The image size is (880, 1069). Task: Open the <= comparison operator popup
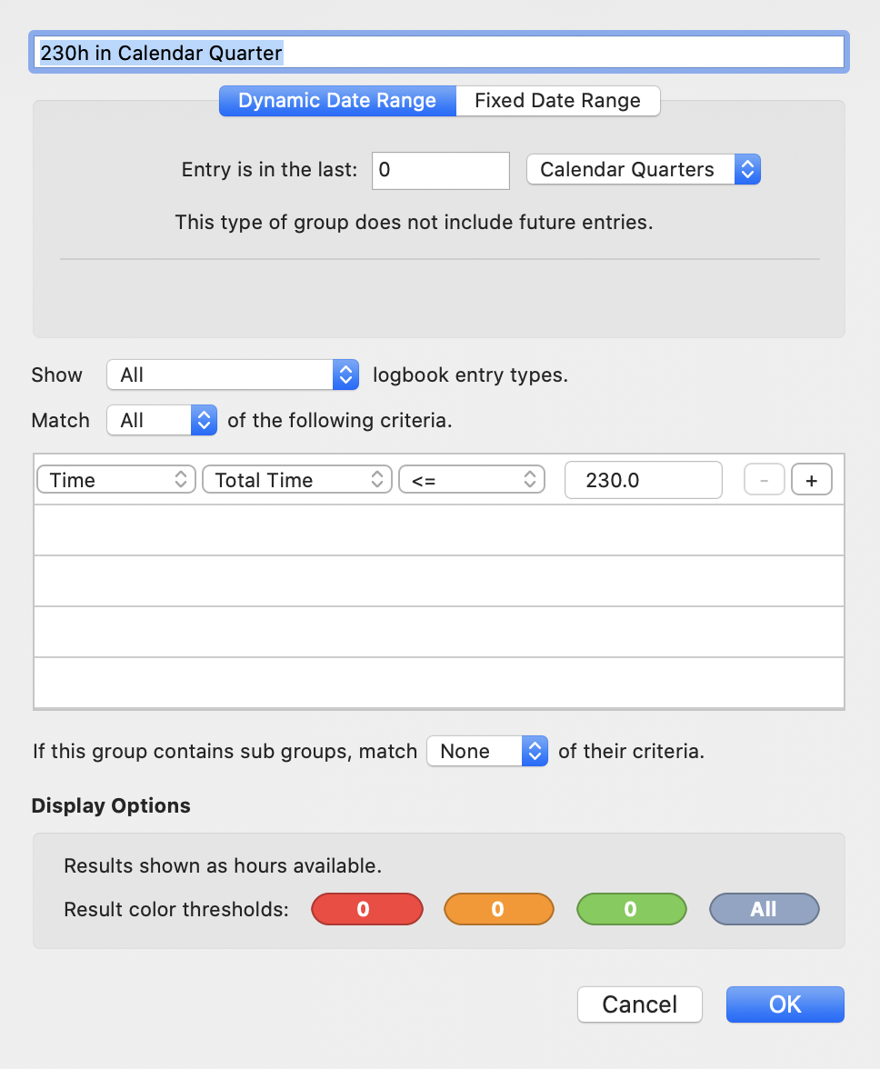pos(472,480)
